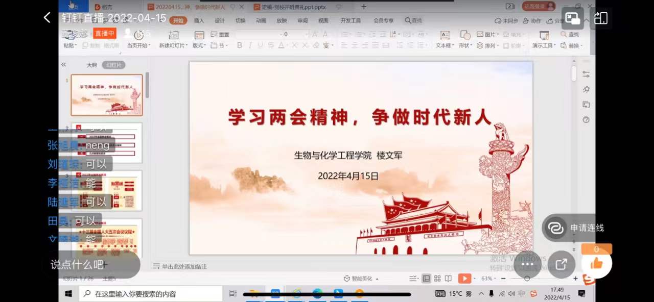This screenshot has width=654, height=302.
Task: Select the slide sorter grid view icon
Action: pos(437,279)
